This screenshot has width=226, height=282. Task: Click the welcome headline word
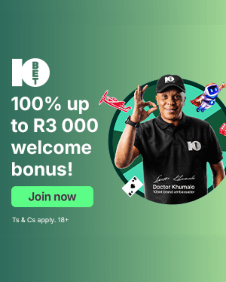[x=52, y=148]
